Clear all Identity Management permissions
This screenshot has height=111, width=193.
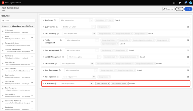[x=142, y=57]
